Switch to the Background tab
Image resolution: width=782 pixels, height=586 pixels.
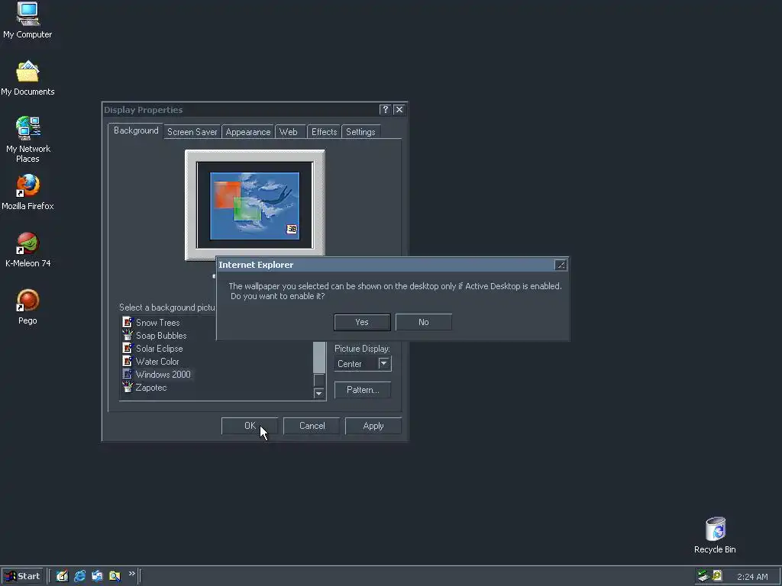pyautogui.click(x=136, y=130)
